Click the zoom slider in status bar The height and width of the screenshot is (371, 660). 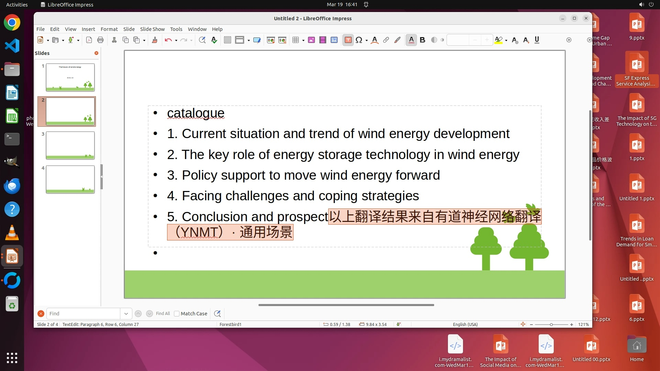[x=551, y=325]
